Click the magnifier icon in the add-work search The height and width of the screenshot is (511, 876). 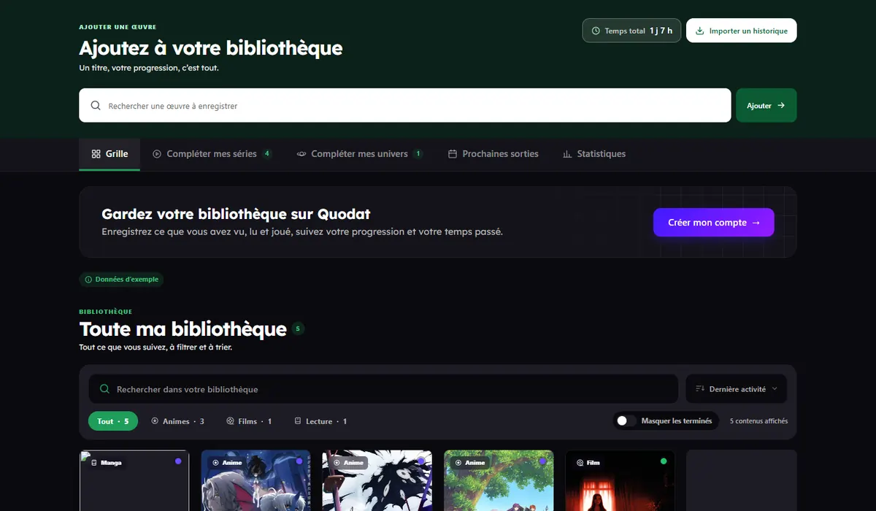pos(96,106)
